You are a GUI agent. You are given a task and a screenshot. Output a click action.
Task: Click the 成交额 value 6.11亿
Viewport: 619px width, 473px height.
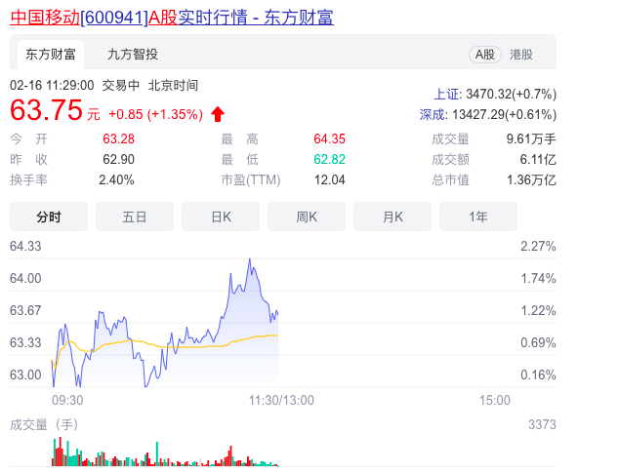click(538, 159)
